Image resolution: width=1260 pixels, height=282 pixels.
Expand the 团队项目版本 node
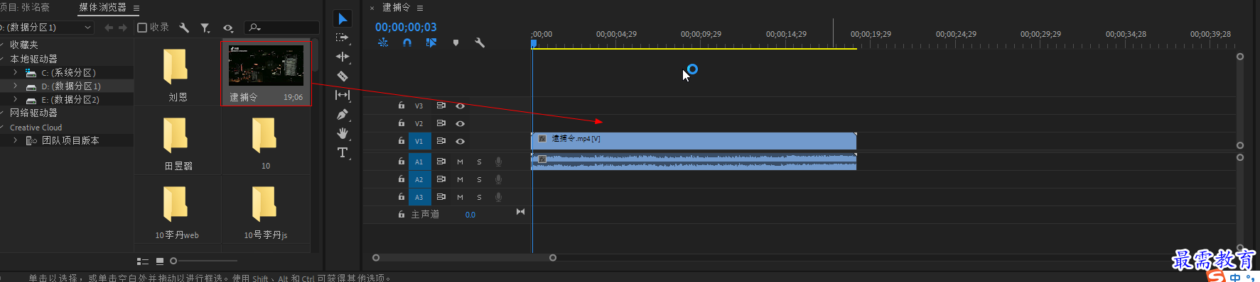point(15,140)
